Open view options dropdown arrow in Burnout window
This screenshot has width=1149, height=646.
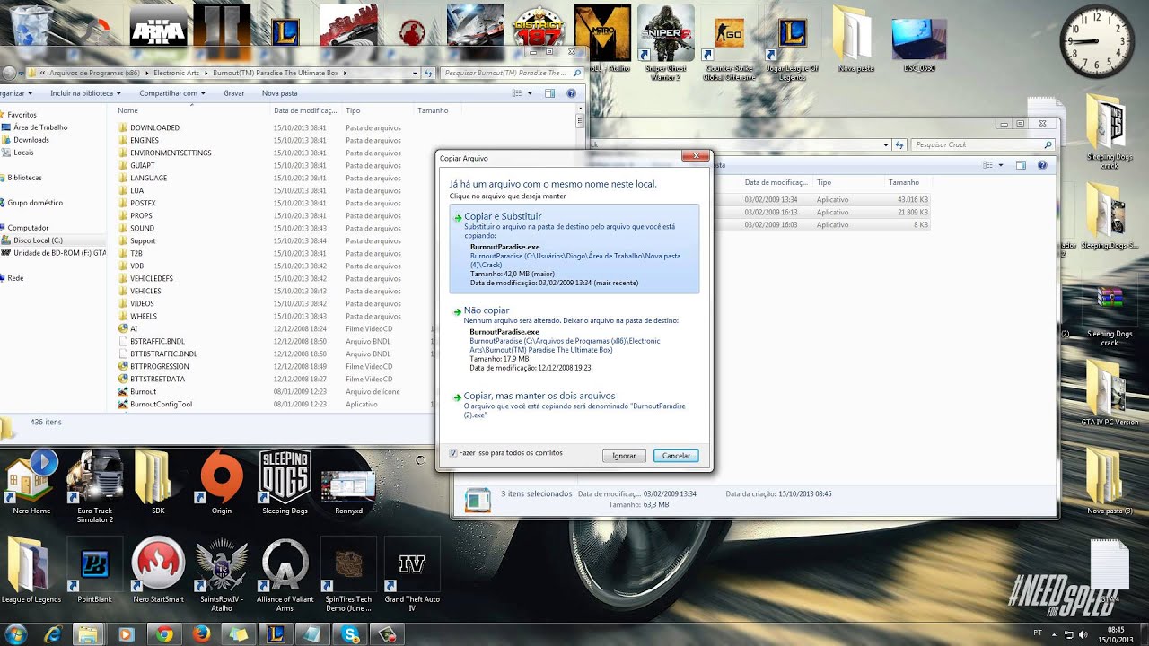point(530,93)
